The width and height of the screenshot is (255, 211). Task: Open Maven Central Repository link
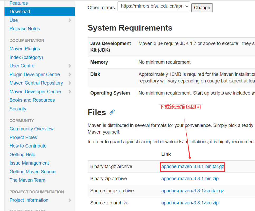point(36,83)
